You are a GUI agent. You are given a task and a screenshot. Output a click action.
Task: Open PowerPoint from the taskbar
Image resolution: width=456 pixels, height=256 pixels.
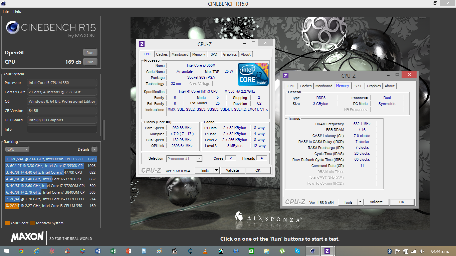click(x=129, y=251)
